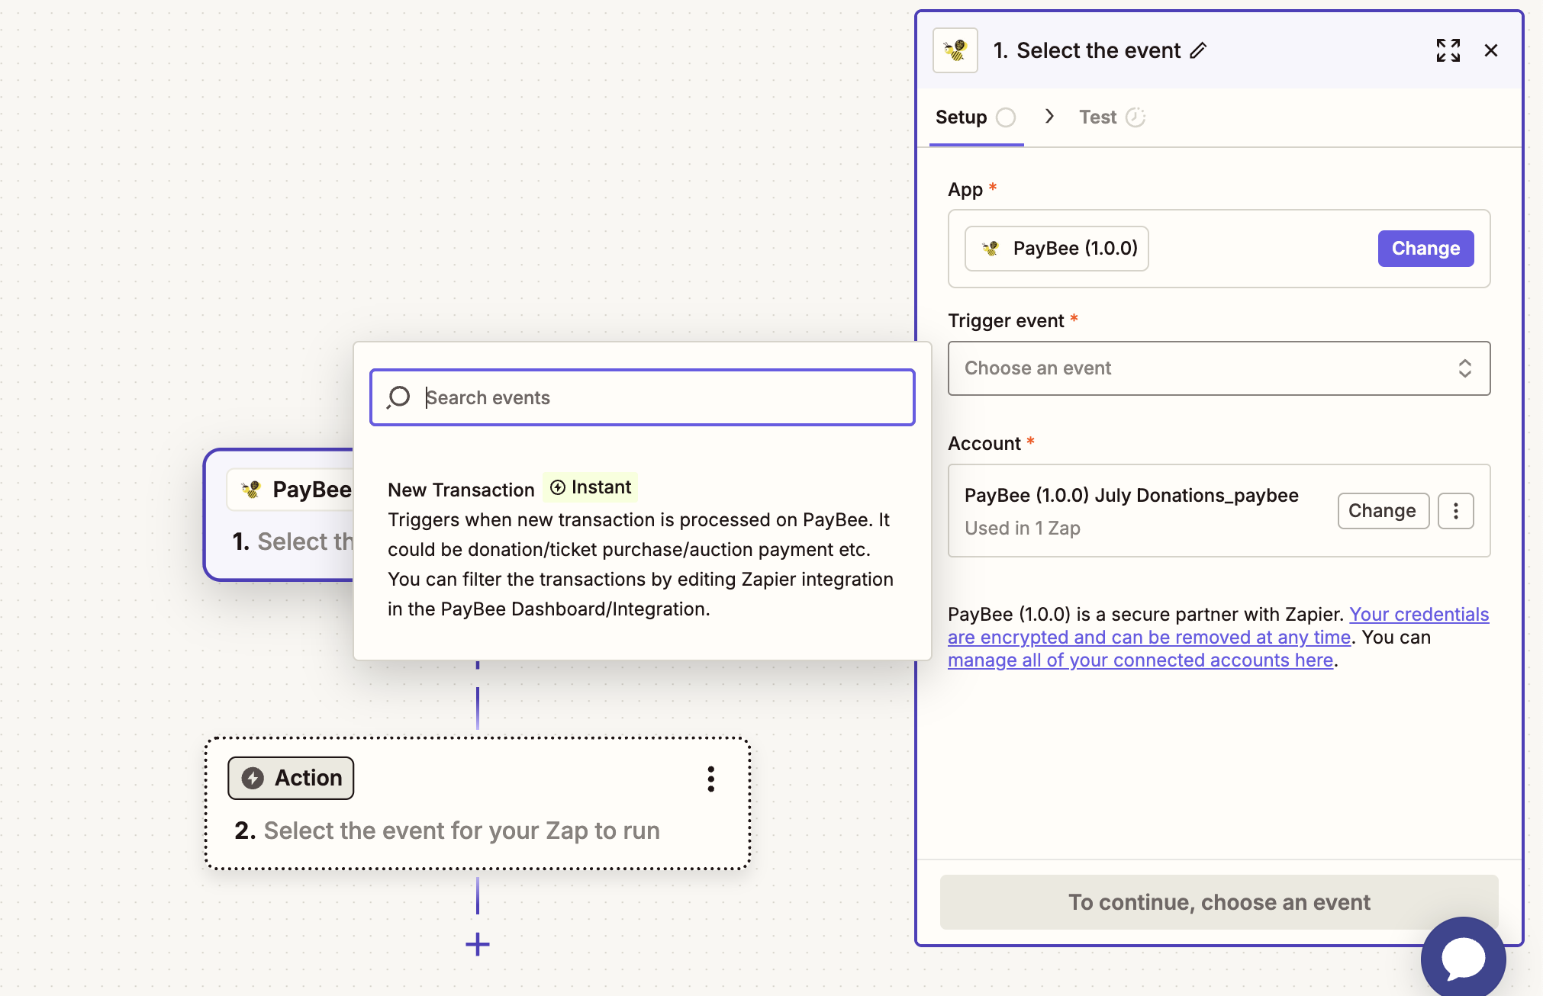
Task: Open account options three-dot menu
Action: tap(1455, 510)
